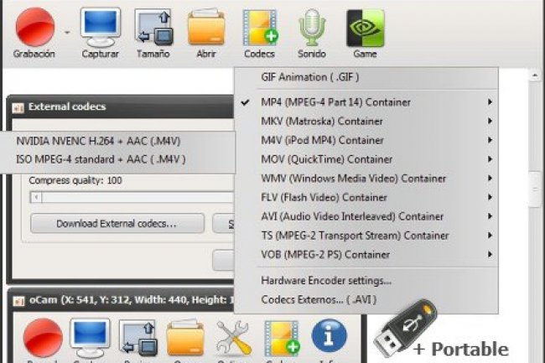Choose GIF Animation (.GIF) from menu
Image resolution: width=545 pixels, height=363 pixels.
310,77
